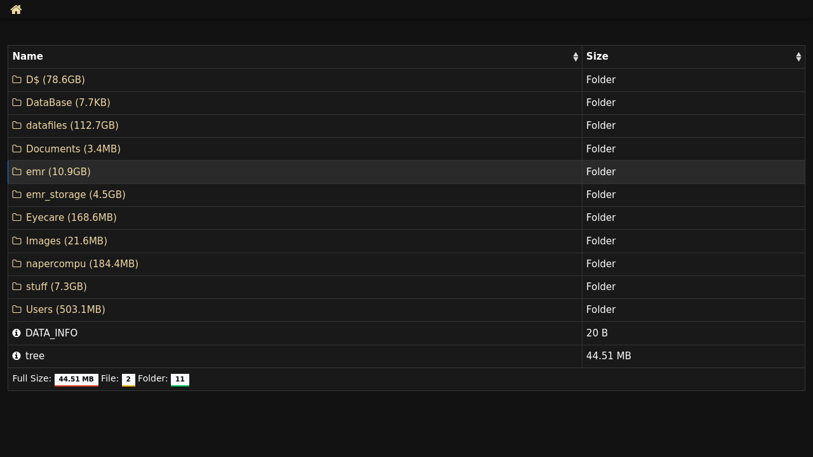Open the emr (10.9GB) folder
The width and height of the screenshot is (813, 457).
click(x=58, y=171)
